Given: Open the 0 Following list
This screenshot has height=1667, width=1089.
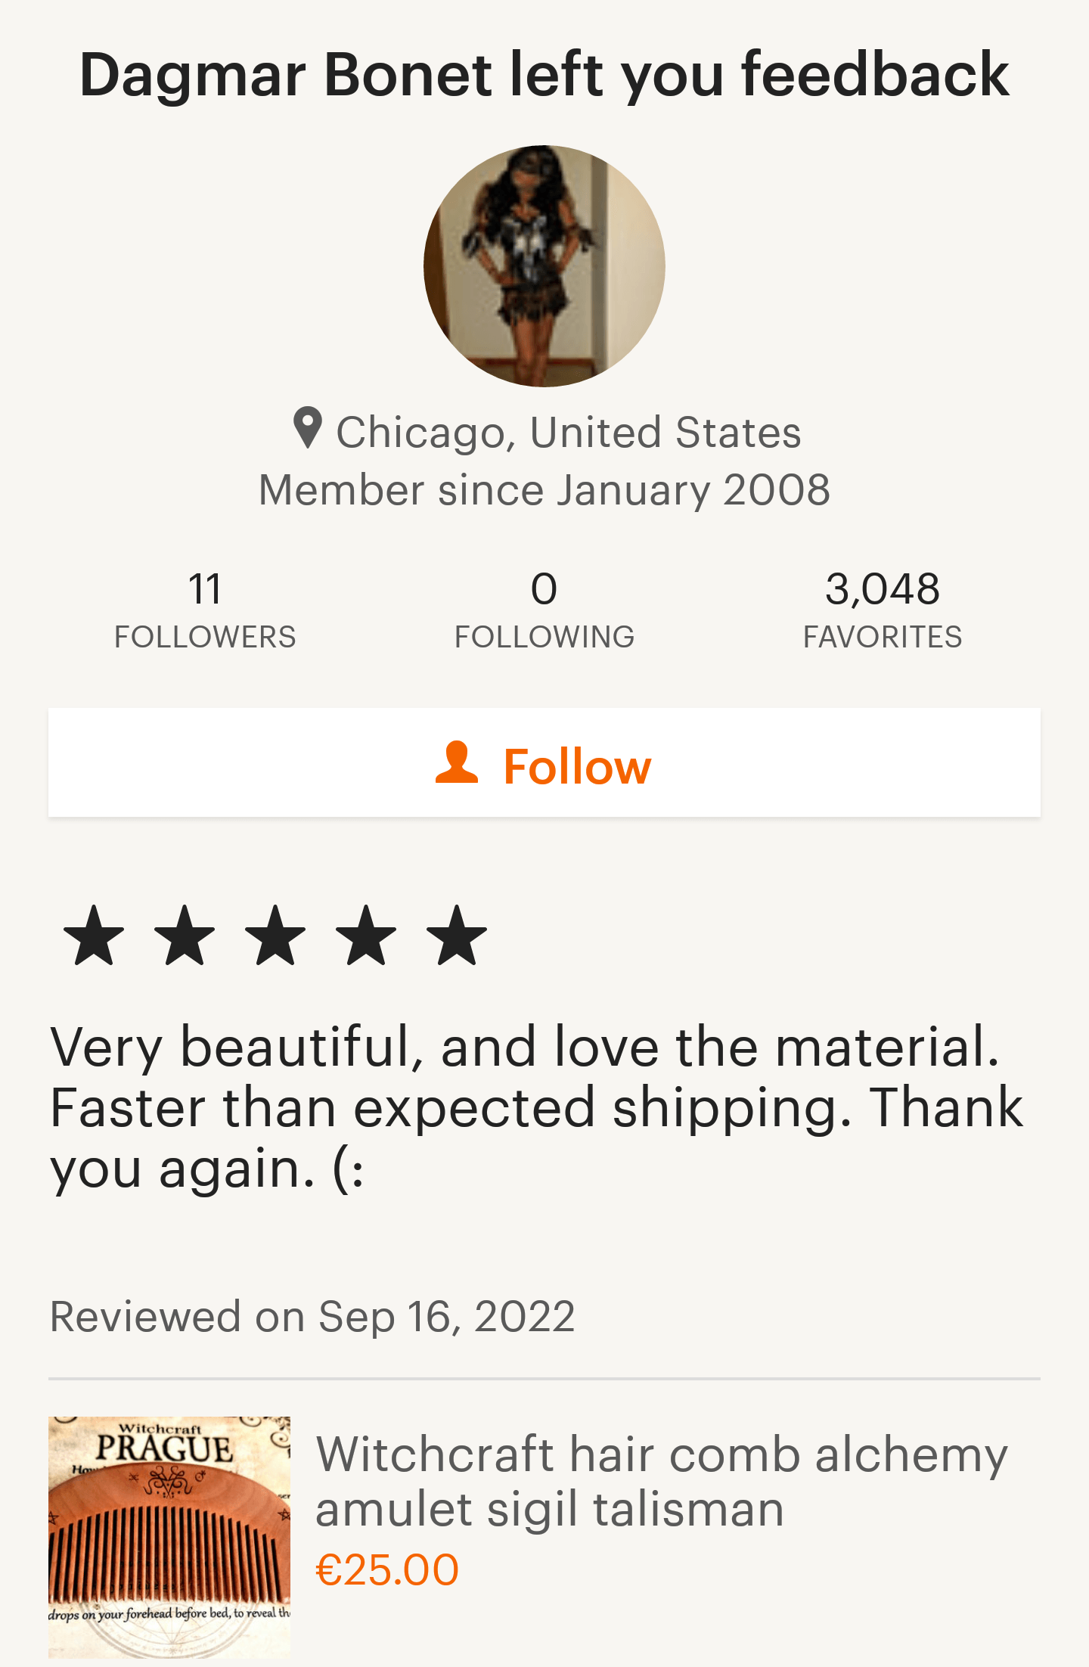Looking at the screenshot, I should [x=544, y=610].
